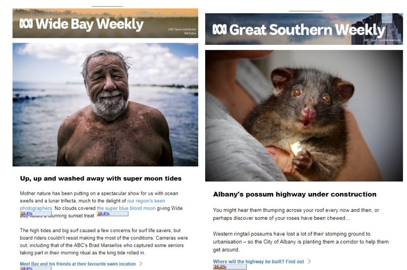Follow 'the super blue blood moon' link
This screenshot has height=270, width=407.
[126, 208]
